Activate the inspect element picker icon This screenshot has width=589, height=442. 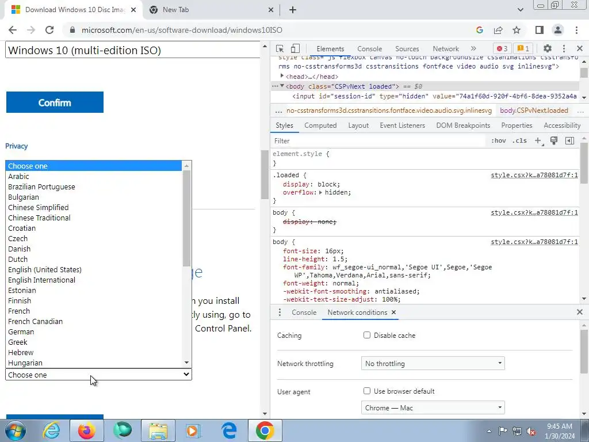280,48
